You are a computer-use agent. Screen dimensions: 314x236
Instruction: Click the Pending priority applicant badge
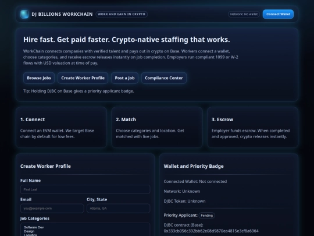(x=206, y=216)
